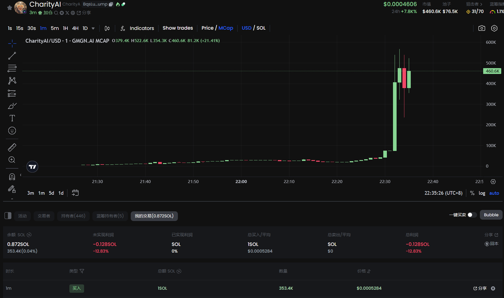Click the TradingView logo badge
The image size is (504, 298).
[32, 167]
